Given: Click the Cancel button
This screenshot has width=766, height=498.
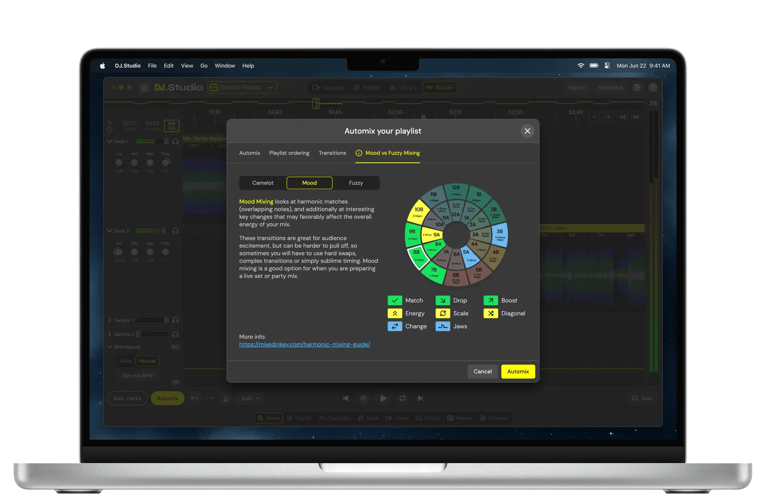Looking at the screenshot, I should 483,372.
